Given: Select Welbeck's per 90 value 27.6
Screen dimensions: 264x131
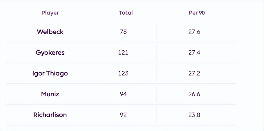Looking at the screenshot, I should [194, 32].
